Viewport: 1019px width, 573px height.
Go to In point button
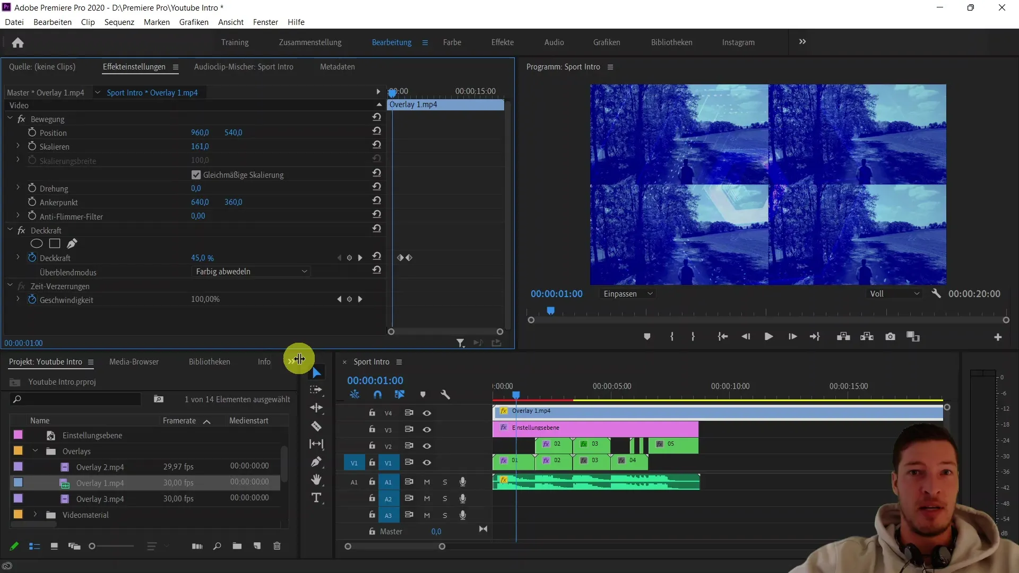[722, 336]
